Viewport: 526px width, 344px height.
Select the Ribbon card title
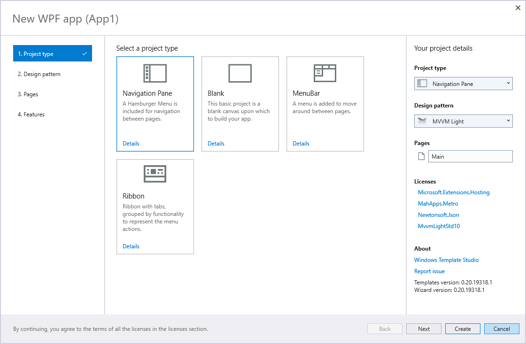pos(133,196)
